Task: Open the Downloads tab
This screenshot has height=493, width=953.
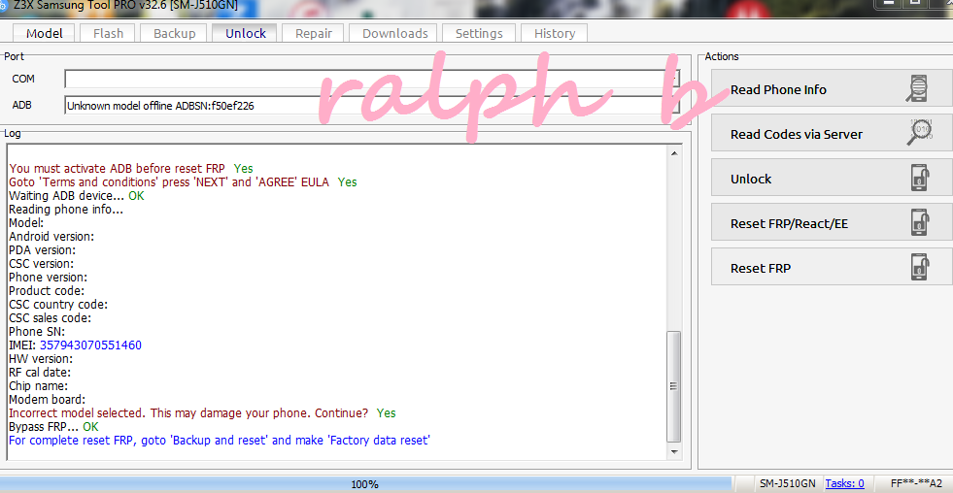Action: click(395, 33)
